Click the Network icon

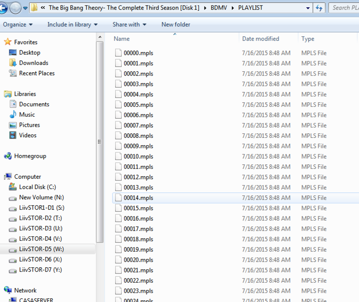(x=8, y=290)
